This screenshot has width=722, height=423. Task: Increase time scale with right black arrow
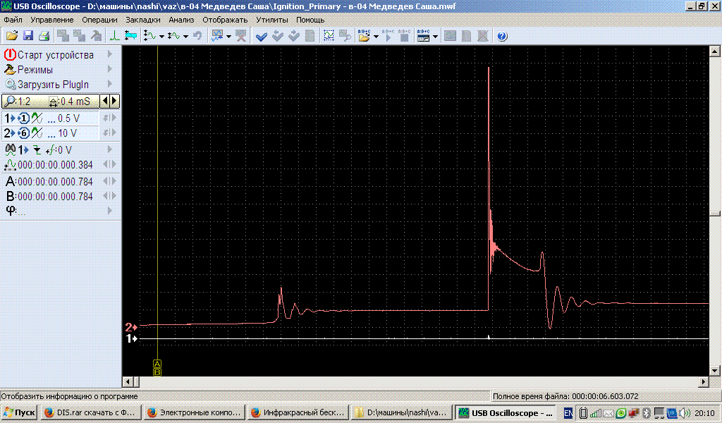115,102
